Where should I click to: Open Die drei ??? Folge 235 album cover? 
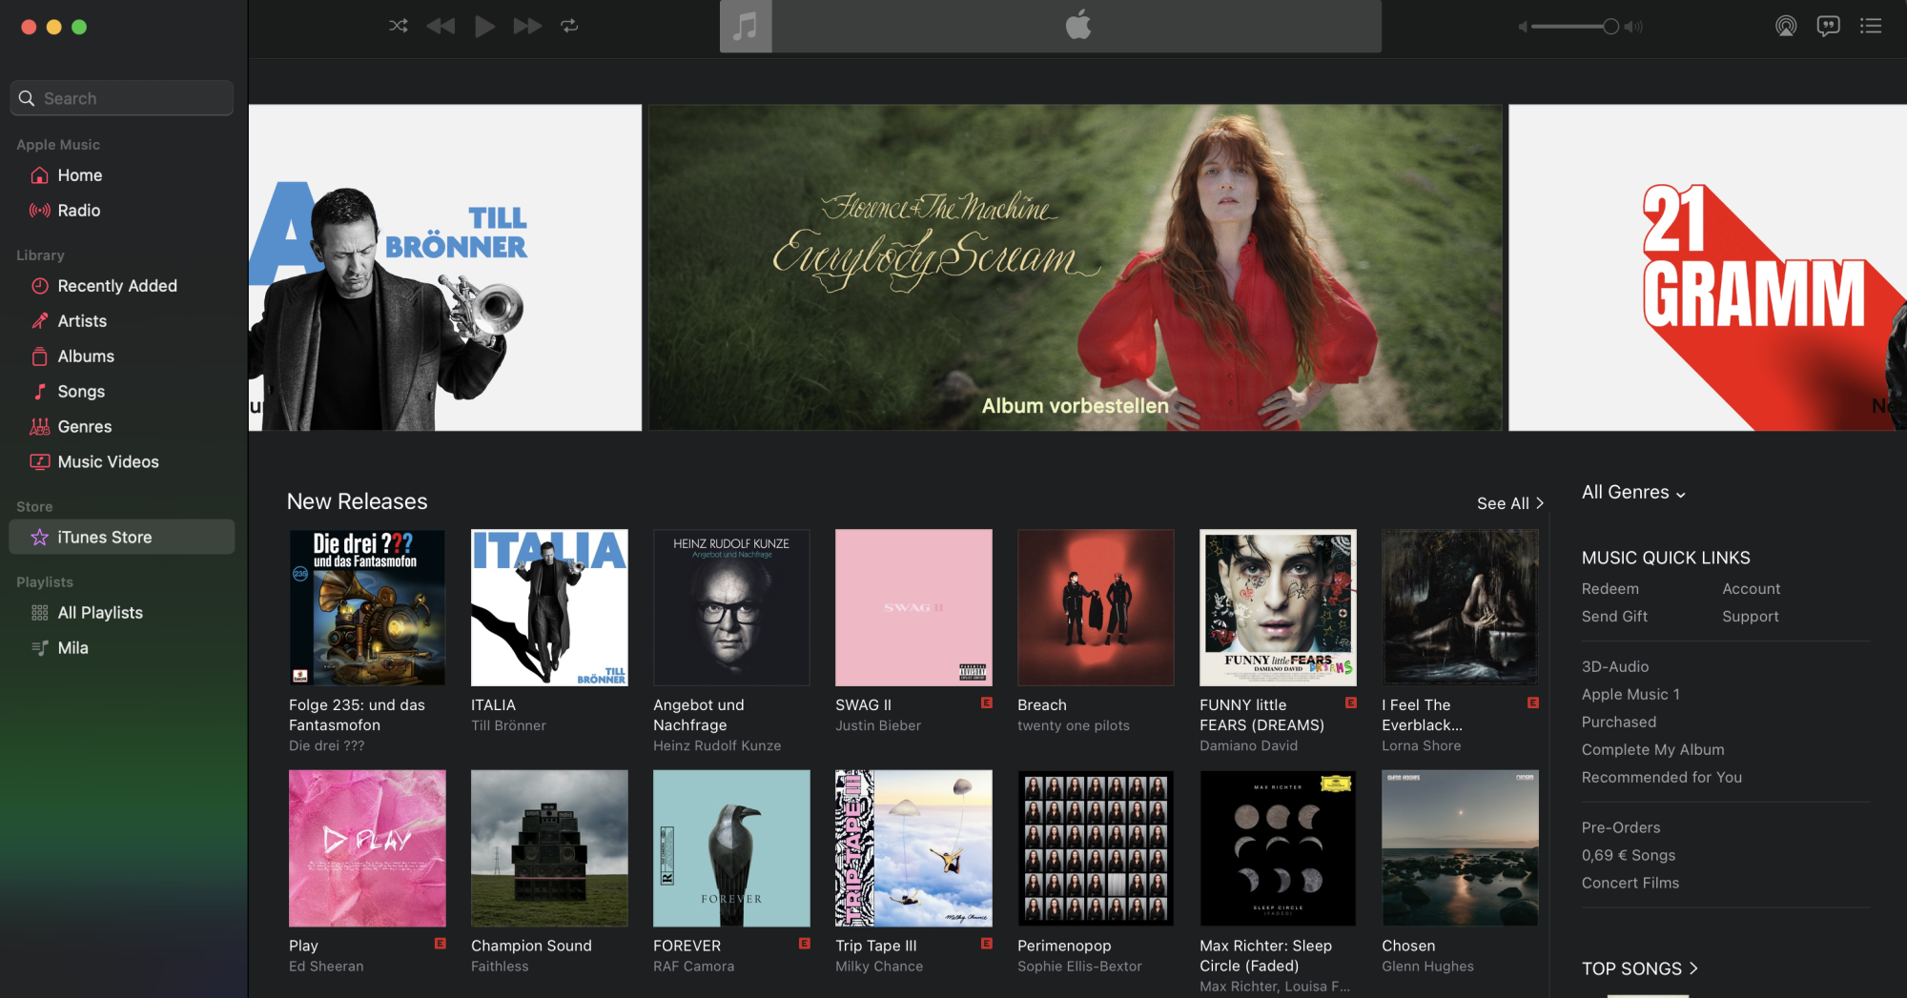367,608
